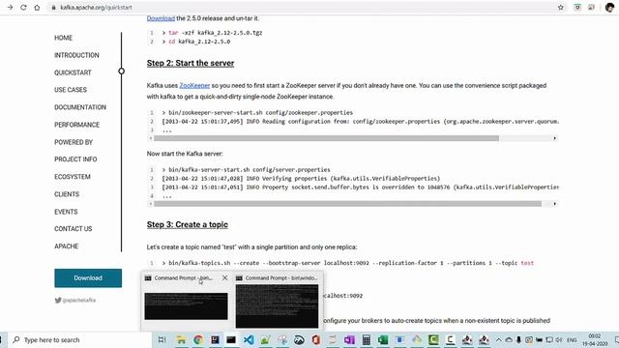Viewport: 619px width, 348px height.
Task: Open the ENG language selector
Action: coord(572,339)
